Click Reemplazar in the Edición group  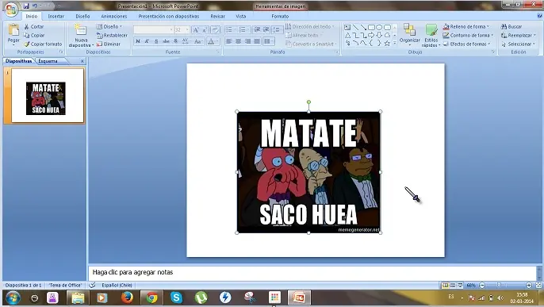pyautogui.click(x=519, y=36)
